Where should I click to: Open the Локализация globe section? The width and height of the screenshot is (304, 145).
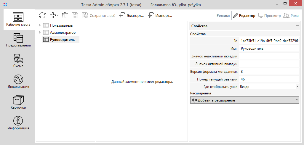point(18,82)
